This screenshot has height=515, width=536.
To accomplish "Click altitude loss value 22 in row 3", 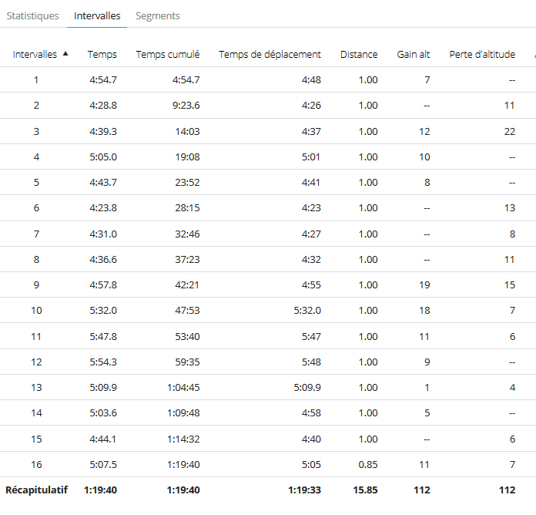I will click(x=509, y=131).
